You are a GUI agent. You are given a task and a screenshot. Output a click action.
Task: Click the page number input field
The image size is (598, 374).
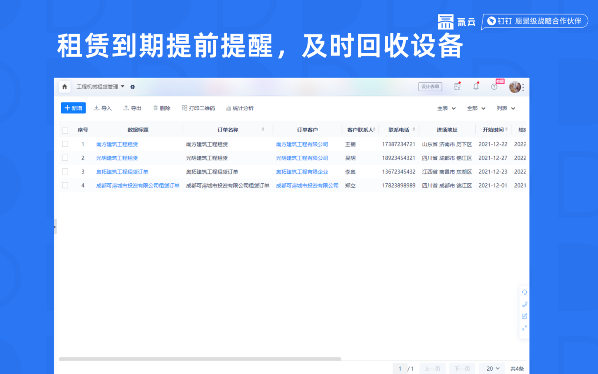(399, 368)
